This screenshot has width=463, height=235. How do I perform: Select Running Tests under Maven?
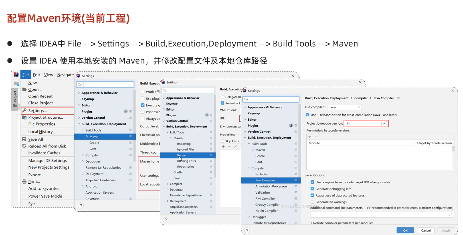187,161
